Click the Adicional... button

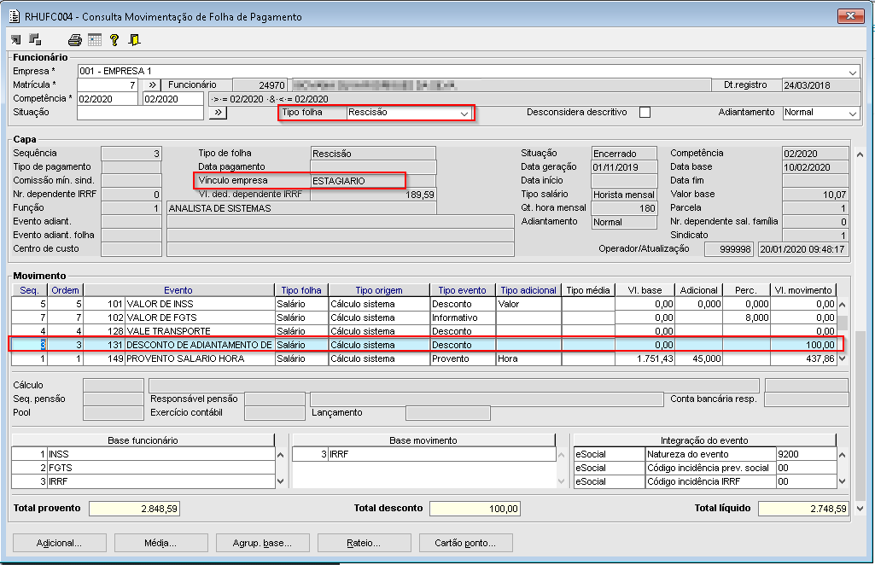pyautogui.click(x=59, y=543)
